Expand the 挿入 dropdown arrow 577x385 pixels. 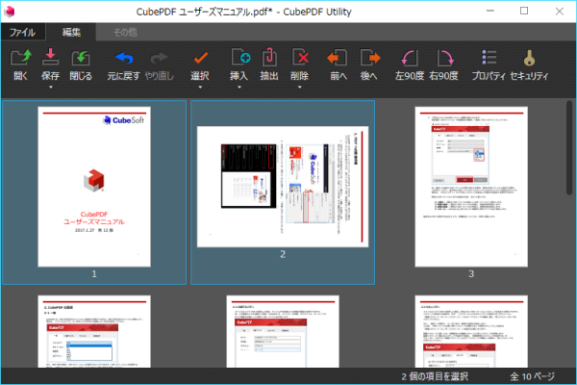pos(239,88)
